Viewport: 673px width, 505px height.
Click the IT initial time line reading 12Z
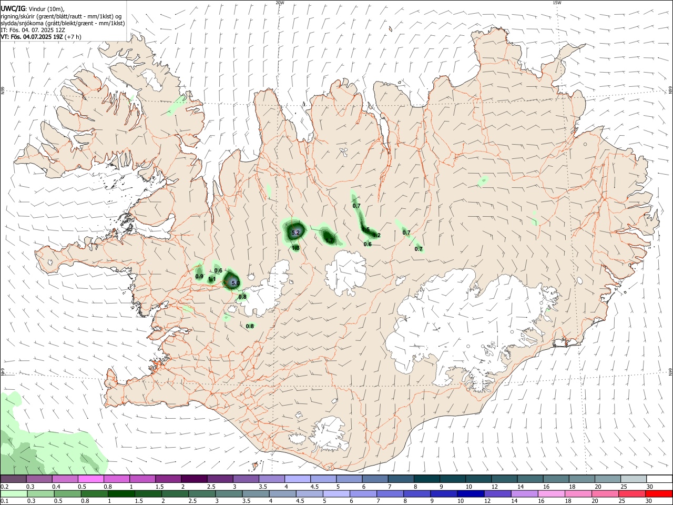pos(33,30)
